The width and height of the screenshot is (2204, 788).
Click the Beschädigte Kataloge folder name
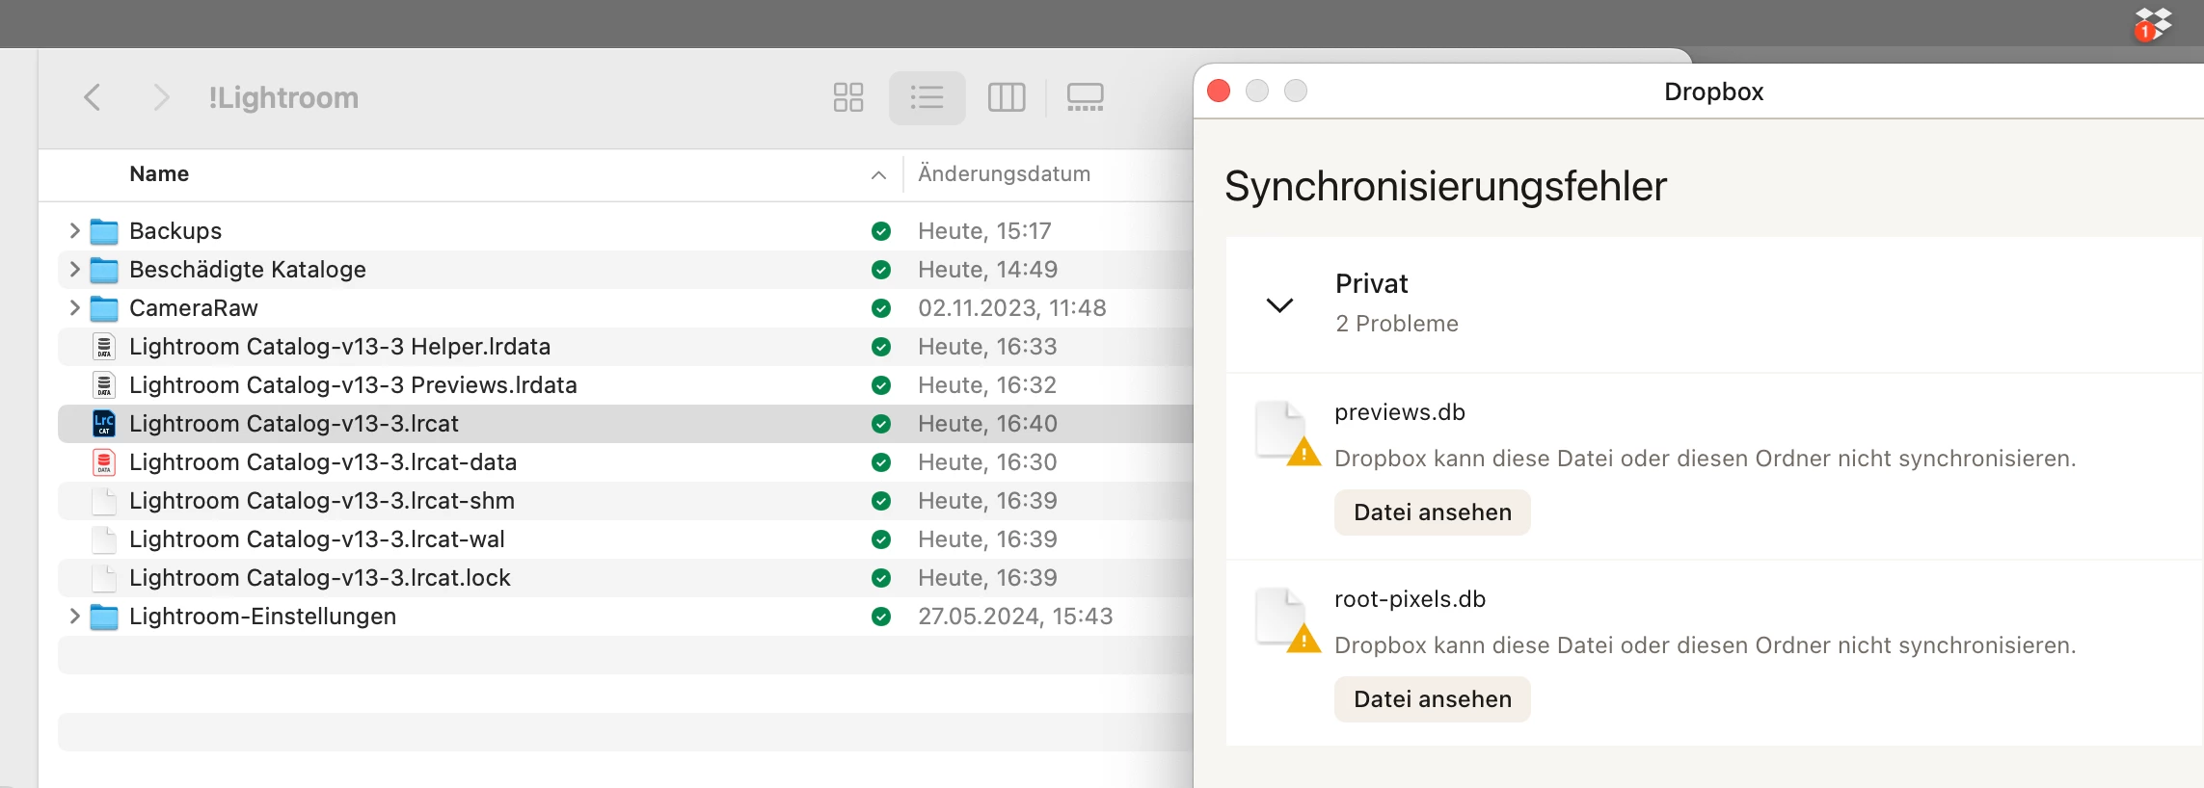[x=248, y=270]
